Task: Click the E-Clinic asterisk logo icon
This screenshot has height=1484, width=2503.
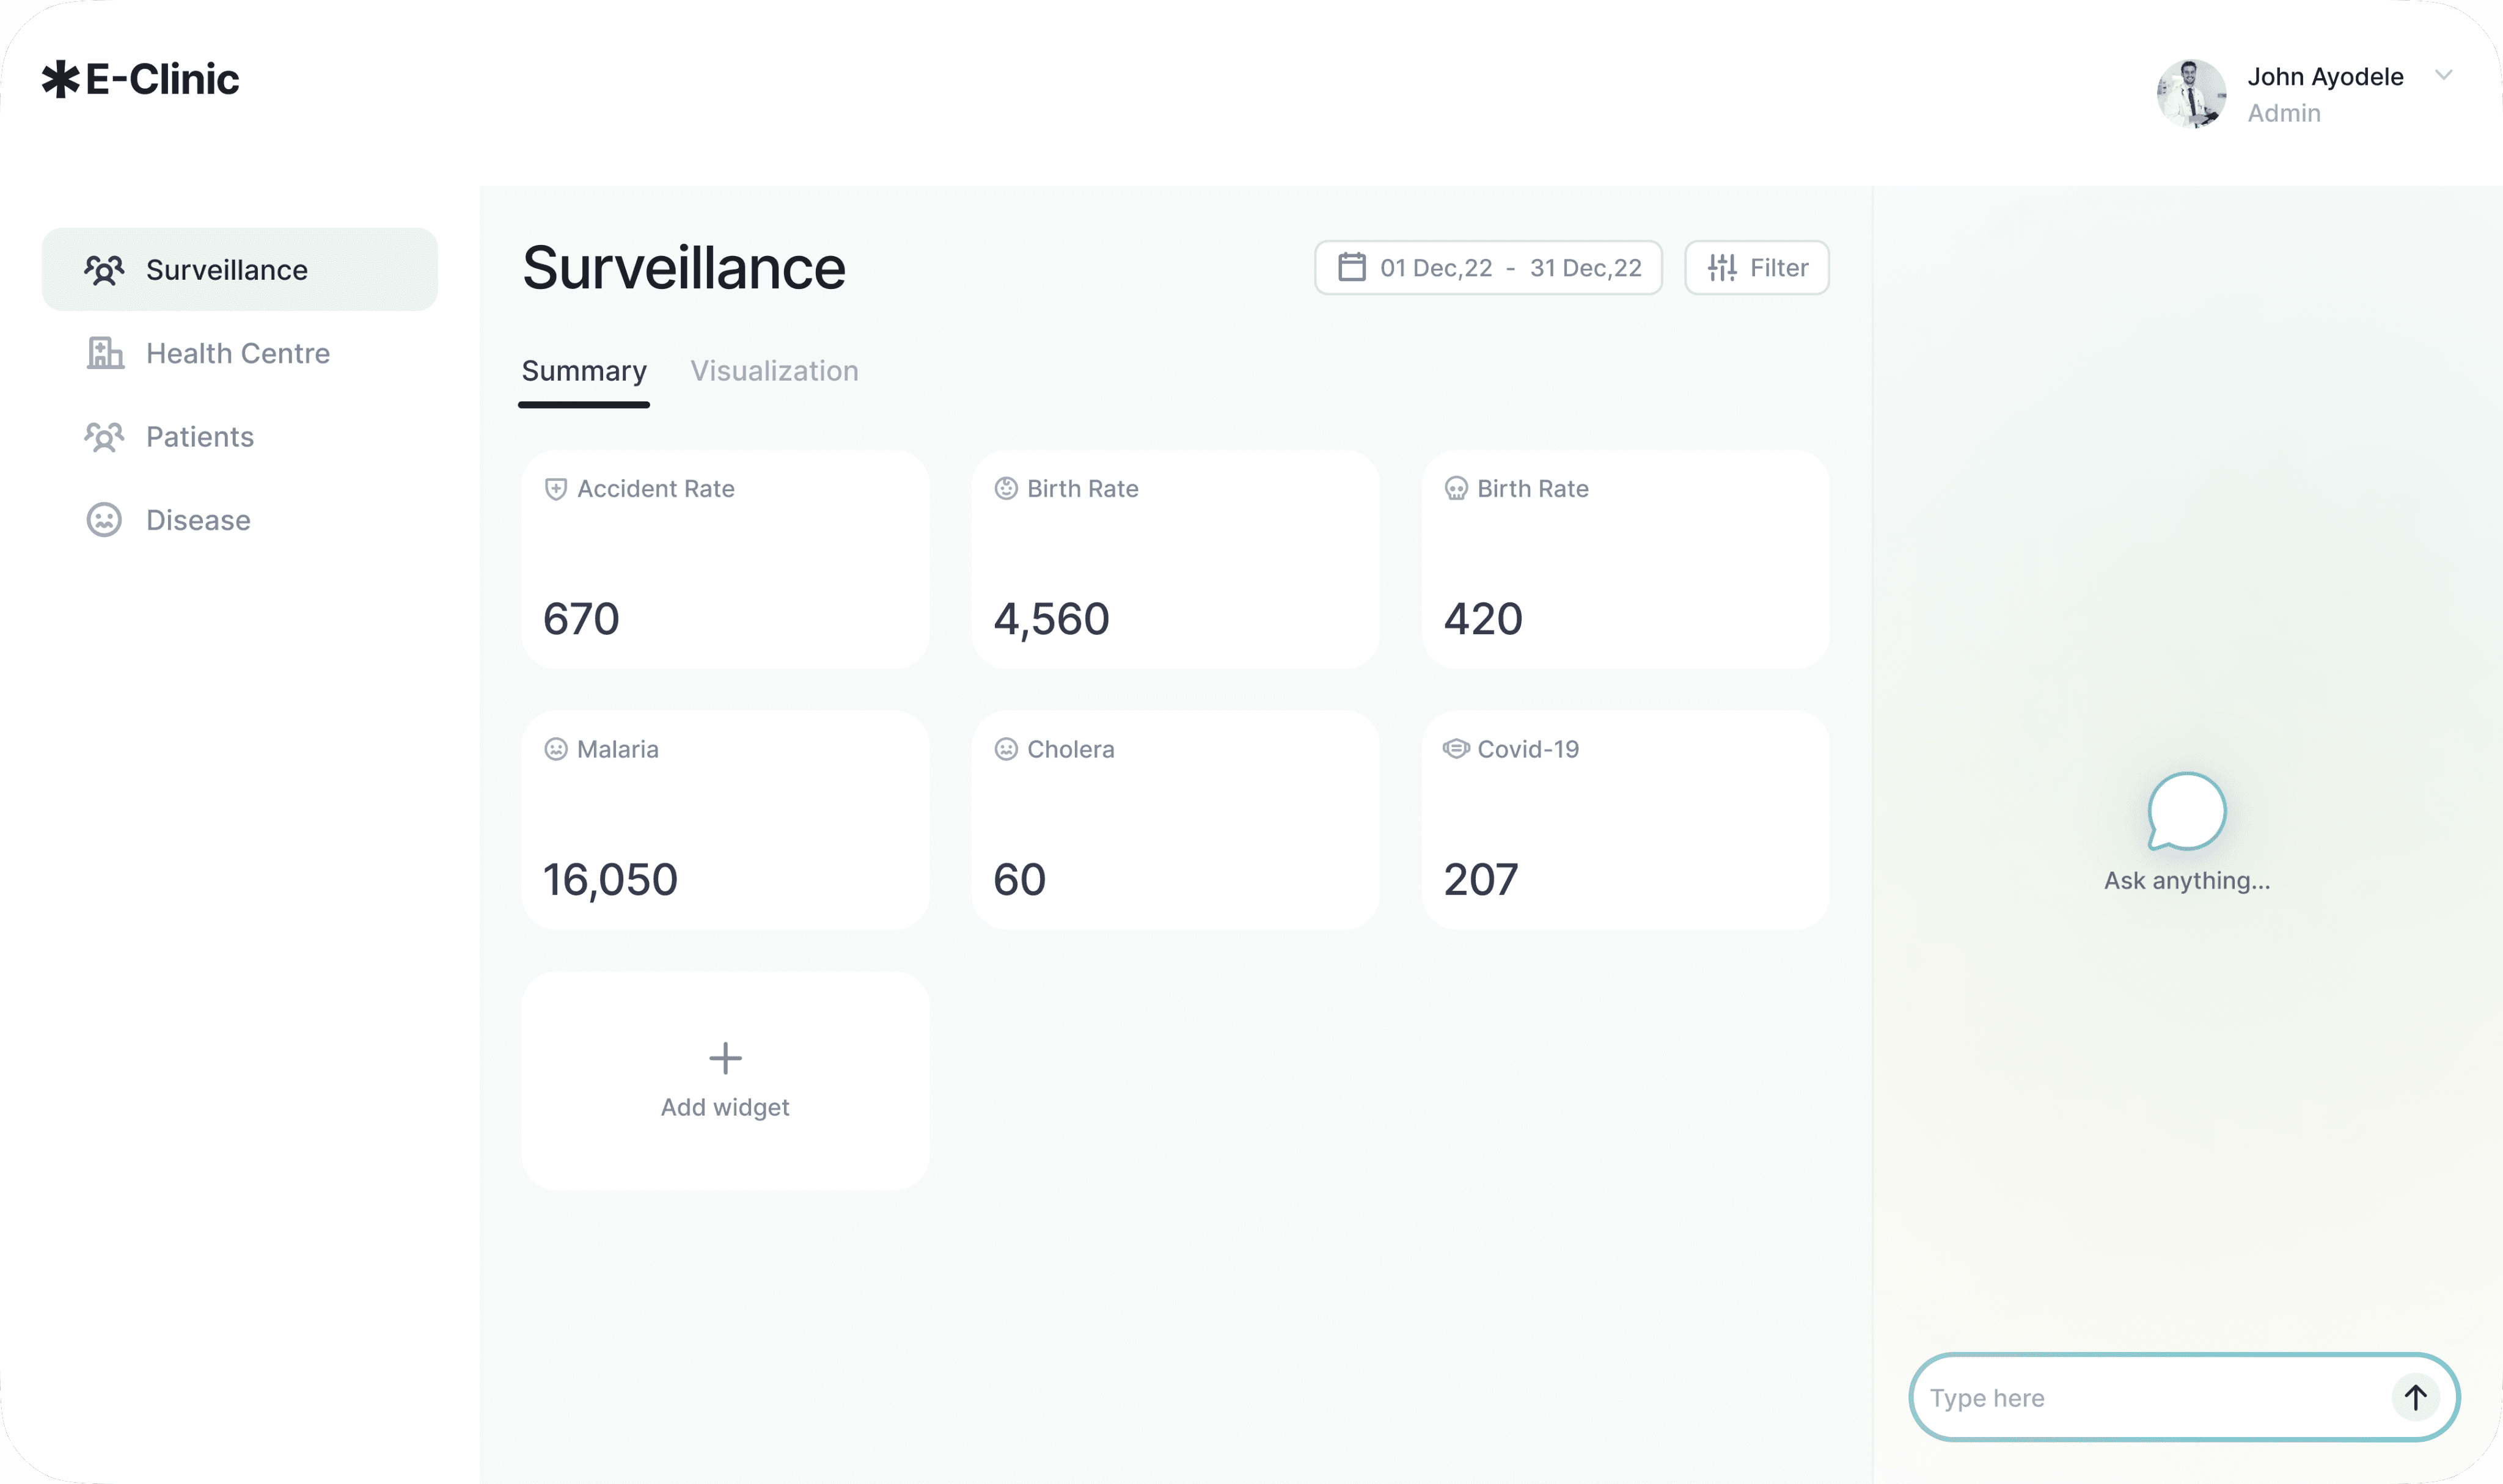Action: tap(60, 79)
